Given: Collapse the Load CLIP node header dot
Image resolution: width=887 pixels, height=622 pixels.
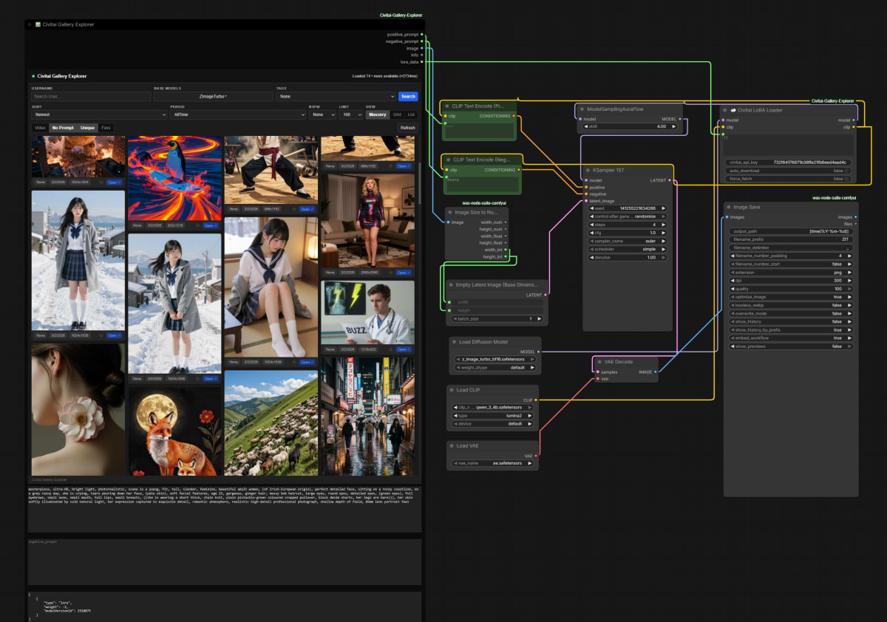Looking at the screenshot, I should point(452,390).
